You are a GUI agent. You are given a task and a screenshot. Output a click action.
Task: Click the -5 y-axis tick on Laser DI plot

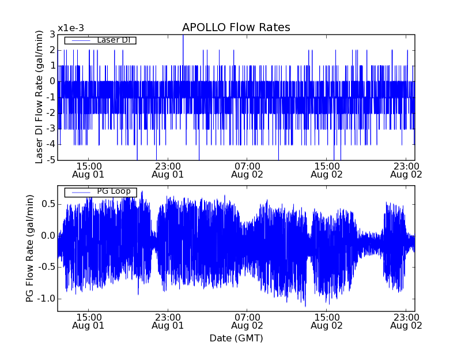(x=51, y=160)
